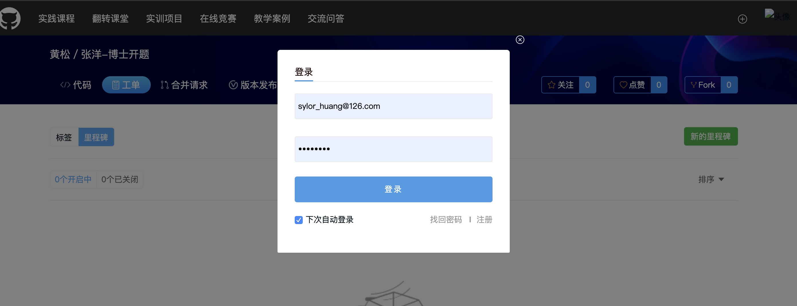Click the email input field
The height and width of the screenshot is (306, 797).
tap(393, 106)
